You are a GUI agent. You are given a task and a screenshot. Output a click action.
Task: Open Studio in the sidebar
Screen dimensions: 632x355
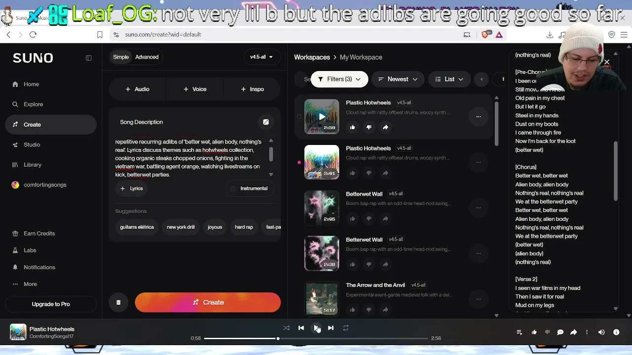pyautogui.click(x=51, y=144)
